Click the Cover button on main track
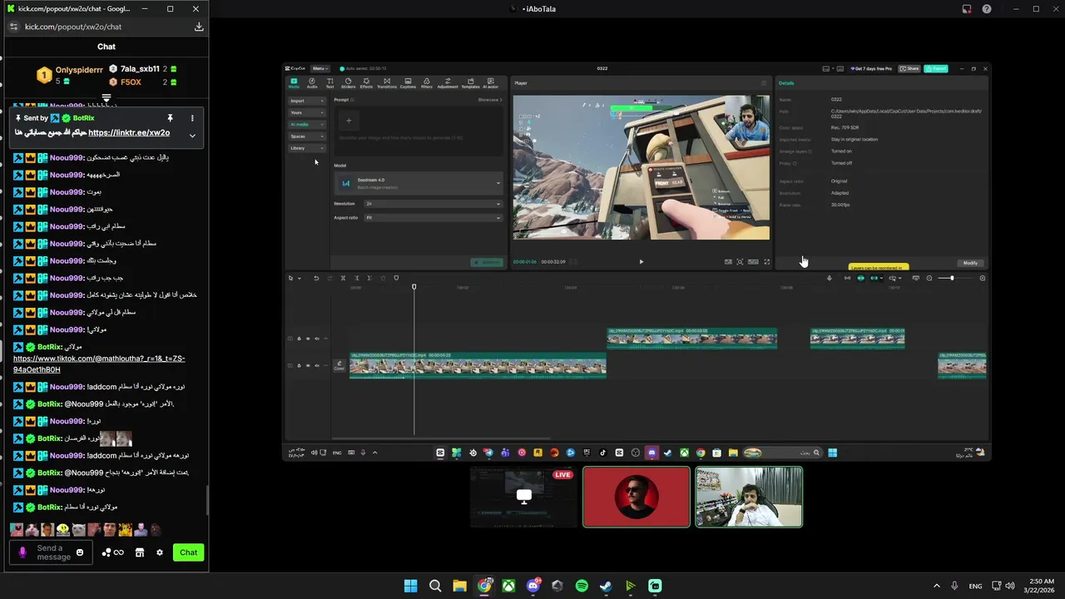 [339, 365]
